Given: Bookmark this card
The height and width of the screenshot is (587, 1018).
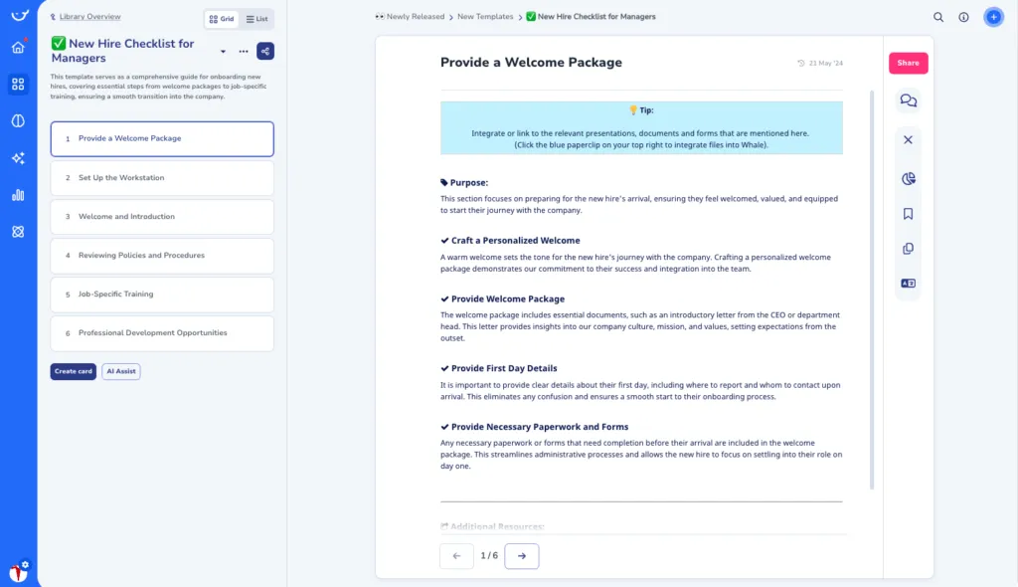Looking at the screenshot, I should (x=909, y=214).
